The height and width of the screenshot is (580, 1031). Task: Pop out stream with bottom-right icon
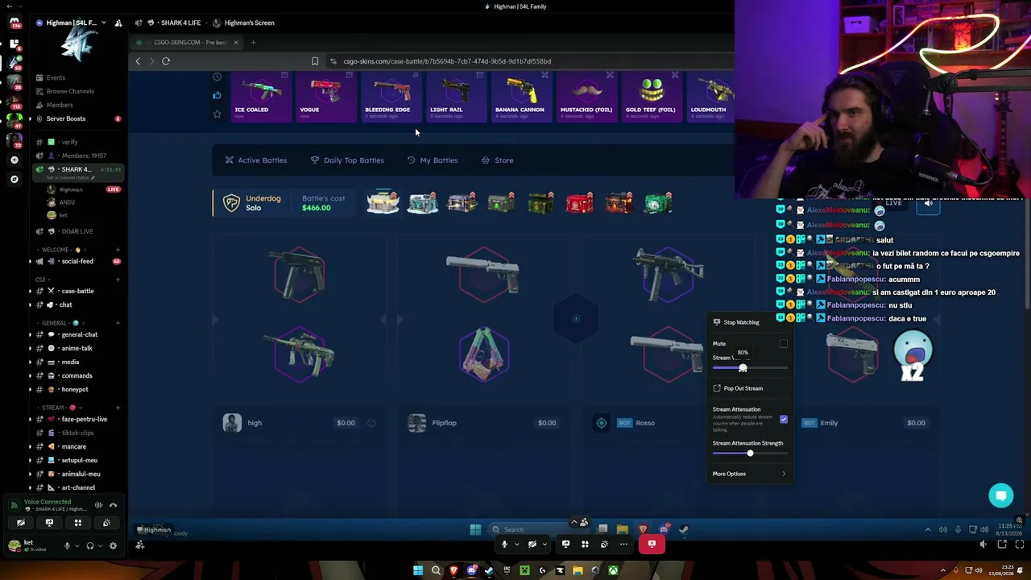(1002, 545)
